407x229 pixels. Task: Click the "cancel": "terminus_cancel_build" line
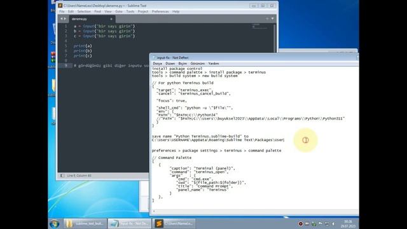coord(193,94)
